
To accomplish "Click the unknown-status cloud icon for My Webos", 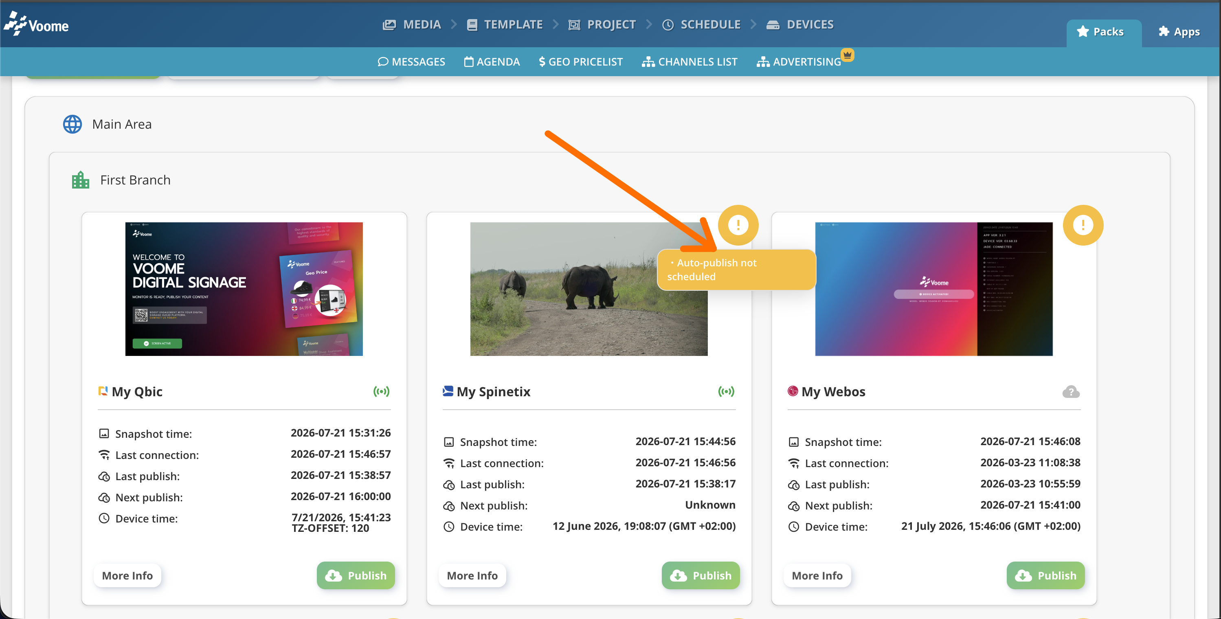I will (x=1071, y=391).
